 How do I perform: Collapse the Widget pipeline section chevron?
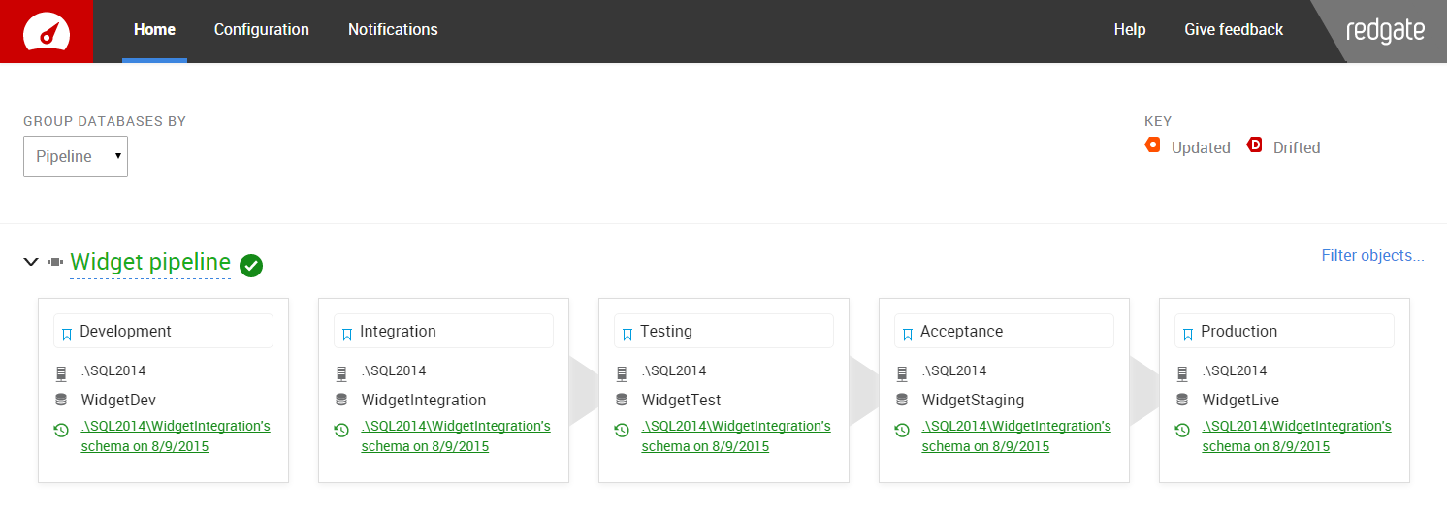pos(31,262)
